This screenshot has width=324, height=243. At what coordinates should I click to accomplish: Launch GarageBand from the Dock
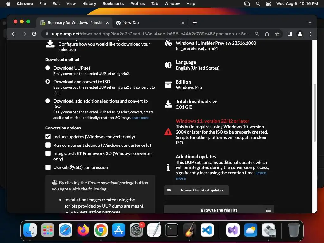pos(190,230)
